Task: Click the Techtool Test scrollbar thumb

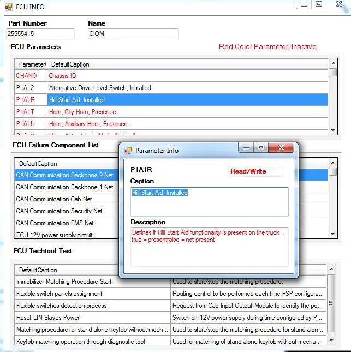Action: 331,303
